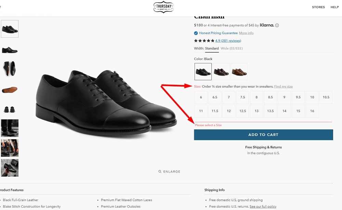Click the Honest Pricing Guarantee checkmark icon
The height and width of the screenshot is (210, 342).
click(196, 33)
